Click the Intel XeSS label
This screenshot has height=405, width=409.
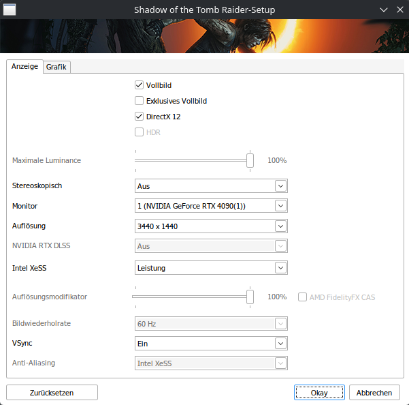click(29, 268)
